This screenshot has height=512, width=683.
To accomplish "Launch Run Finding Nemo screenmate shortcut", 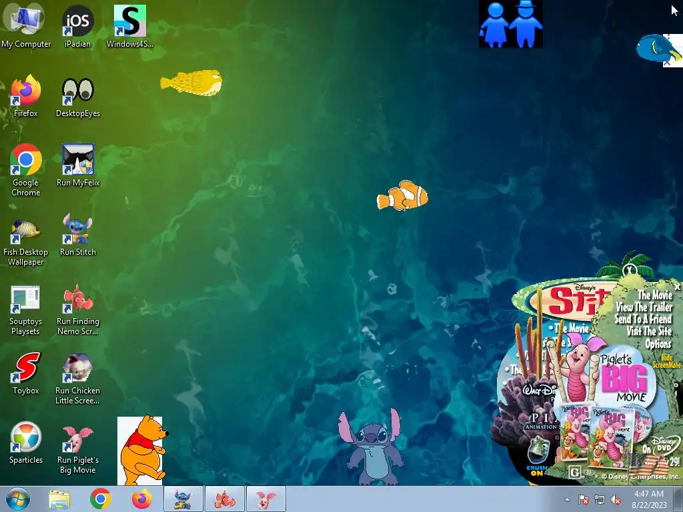I will (78, 309).
